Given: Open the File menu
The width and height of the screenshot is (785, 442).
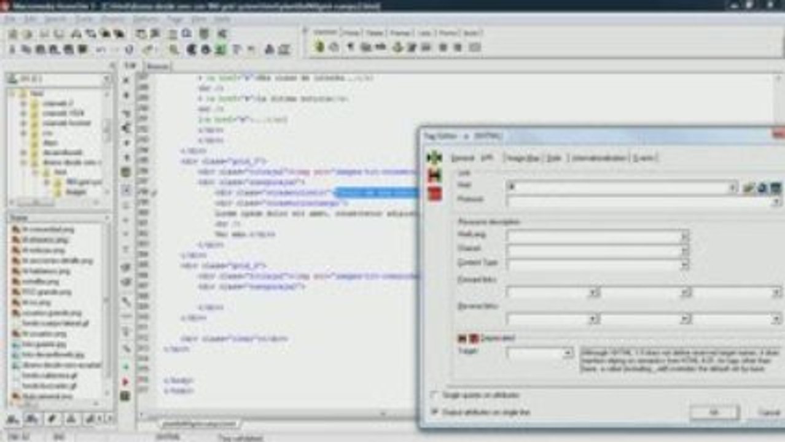Looking at the screenshot, I should (x=9, y=19).
